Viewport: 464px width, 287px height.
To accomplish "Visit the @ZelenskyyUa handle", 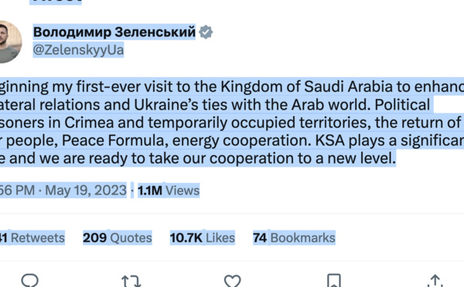I will coord(78,49).
